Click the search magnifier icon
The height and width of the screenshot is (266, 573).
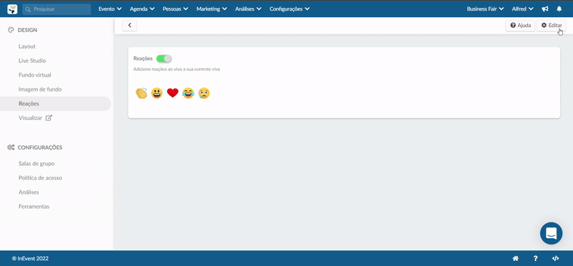pyautogui.click(x=28, y=9)
